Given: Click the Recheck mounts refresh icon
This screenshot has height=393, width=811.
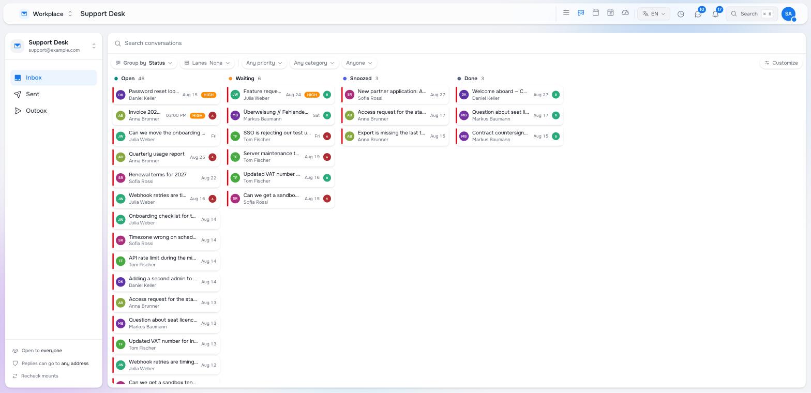Looking at the screenshot, I should click(x=15, y=376).
